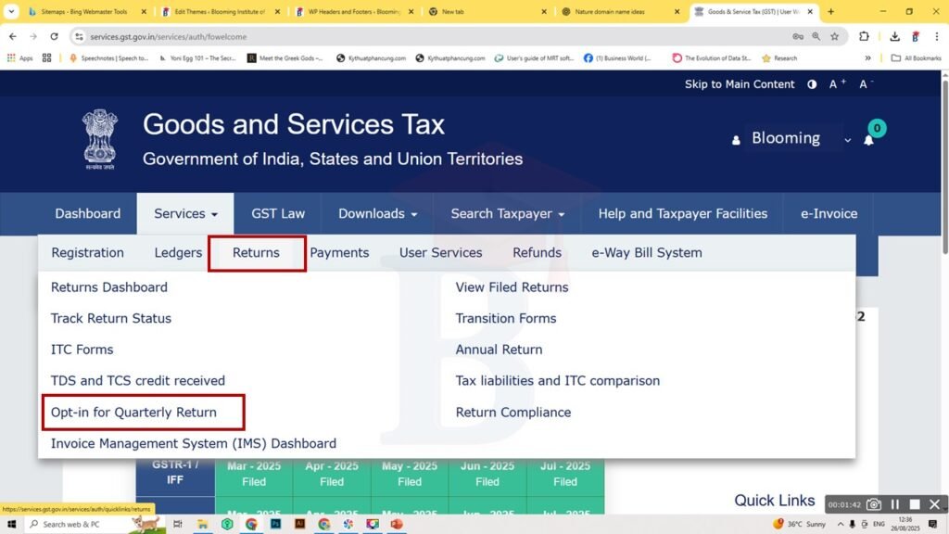Viewport: 949px width, 534px height.
Task: Open View Filed Returns link
Action: (x=512, y=287)
